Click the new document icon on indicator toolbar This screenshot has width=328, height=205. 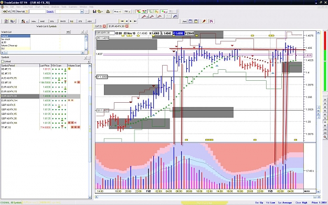coord(6,21)
